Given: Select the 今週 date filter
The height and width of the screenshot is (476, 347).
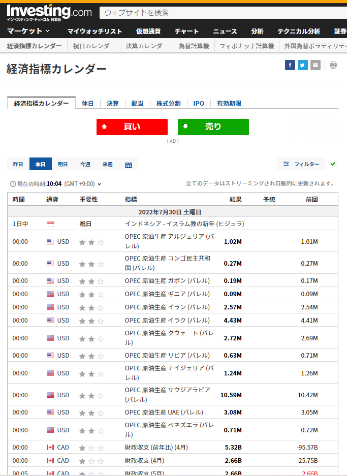Looking at the screenshot, I should [x=85, y=164].
